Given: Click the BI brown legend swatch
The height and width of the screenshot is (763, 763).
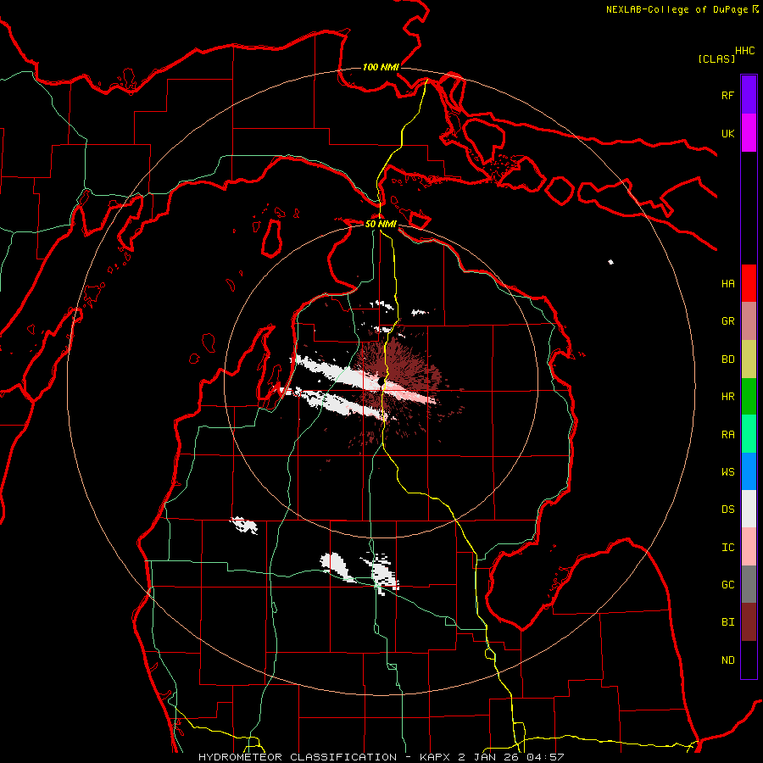Looking at the screenshot, I should pos(749,622).
